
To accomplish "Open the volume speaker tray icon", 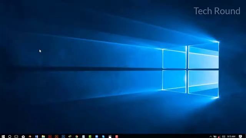I will (x=224, y=136).
